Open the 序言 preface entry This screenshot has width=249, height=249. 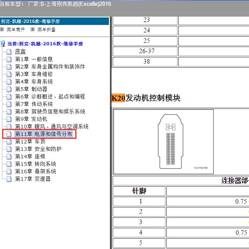(x=20, y=52)
